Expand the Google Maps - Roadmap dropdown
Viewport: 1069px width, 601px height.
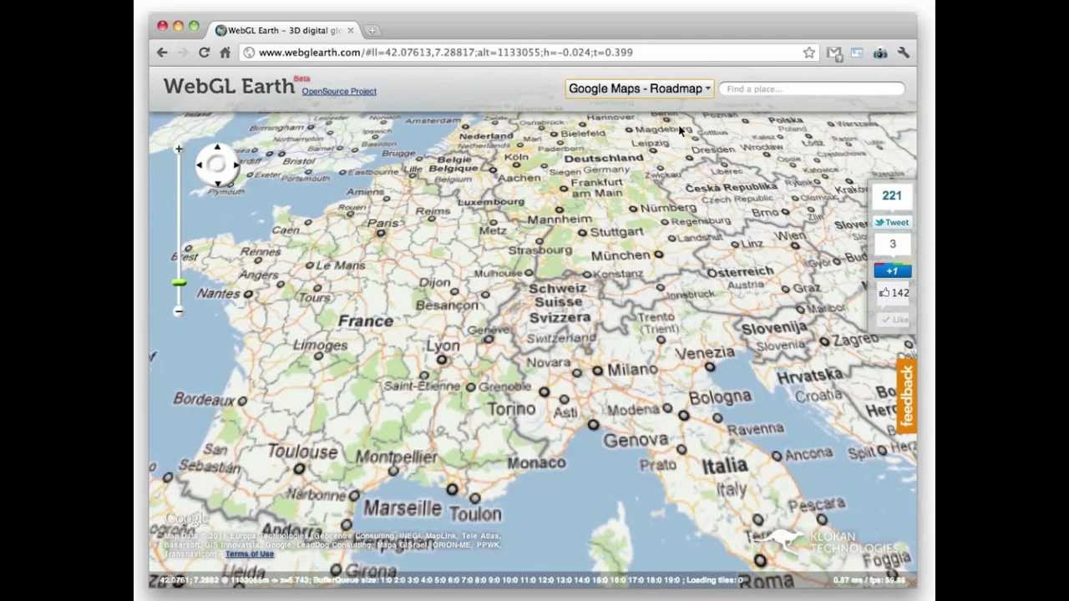(x=640, y=88)
